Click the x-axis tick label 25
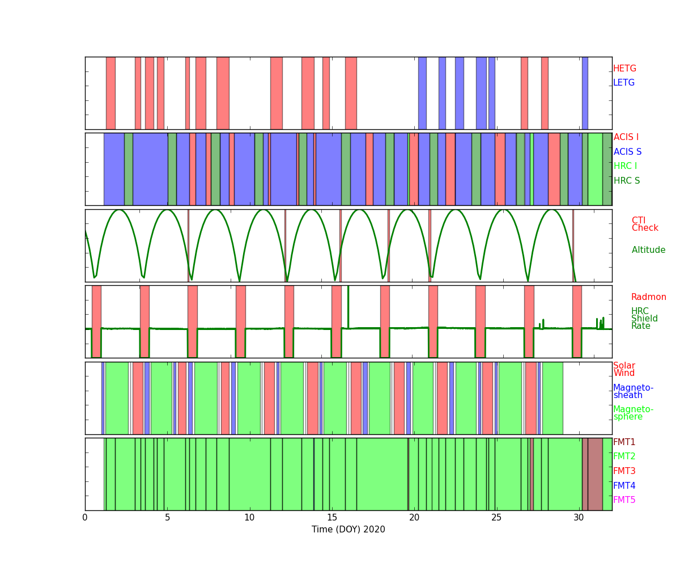 point(496,518)
